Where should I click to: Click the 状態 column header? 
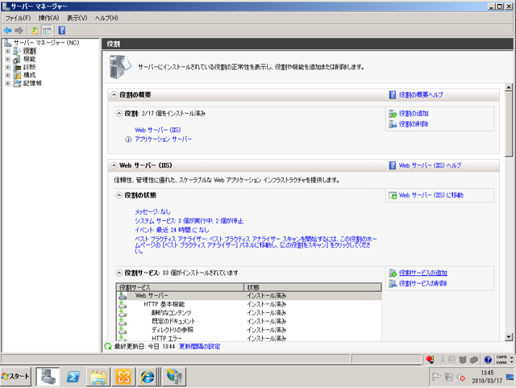pyautogui.click(x=313, y=287)
